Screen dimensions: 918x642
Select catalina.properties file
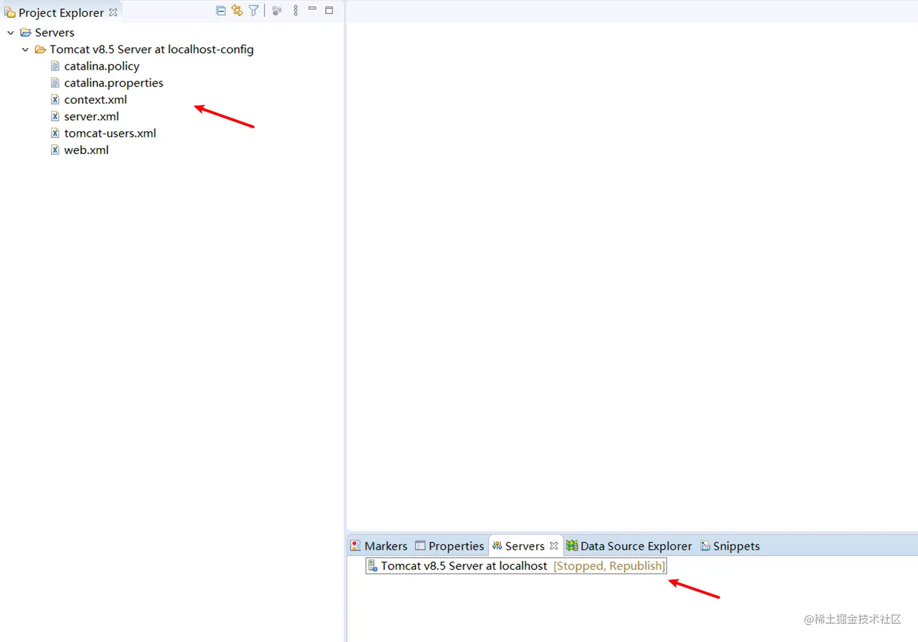(x=114, y=83)
